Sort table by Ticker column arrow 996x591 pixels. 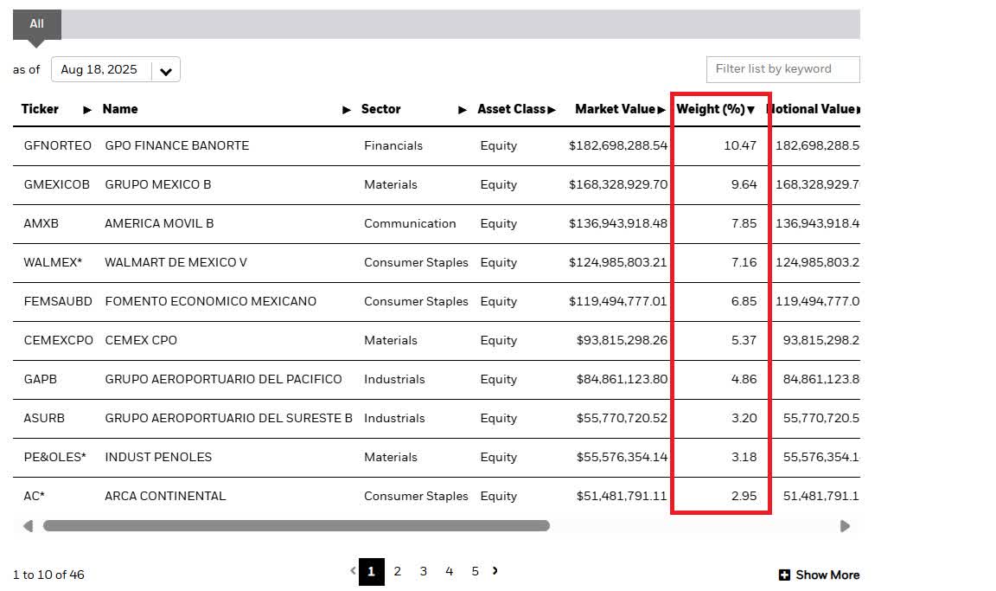point(87,110)
